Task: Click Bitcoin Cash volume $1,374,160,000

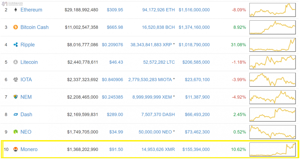Action: (x=194, y=27)
